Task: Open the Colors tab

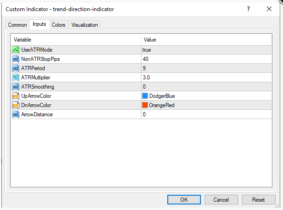Action: click(x=59, y=25)
